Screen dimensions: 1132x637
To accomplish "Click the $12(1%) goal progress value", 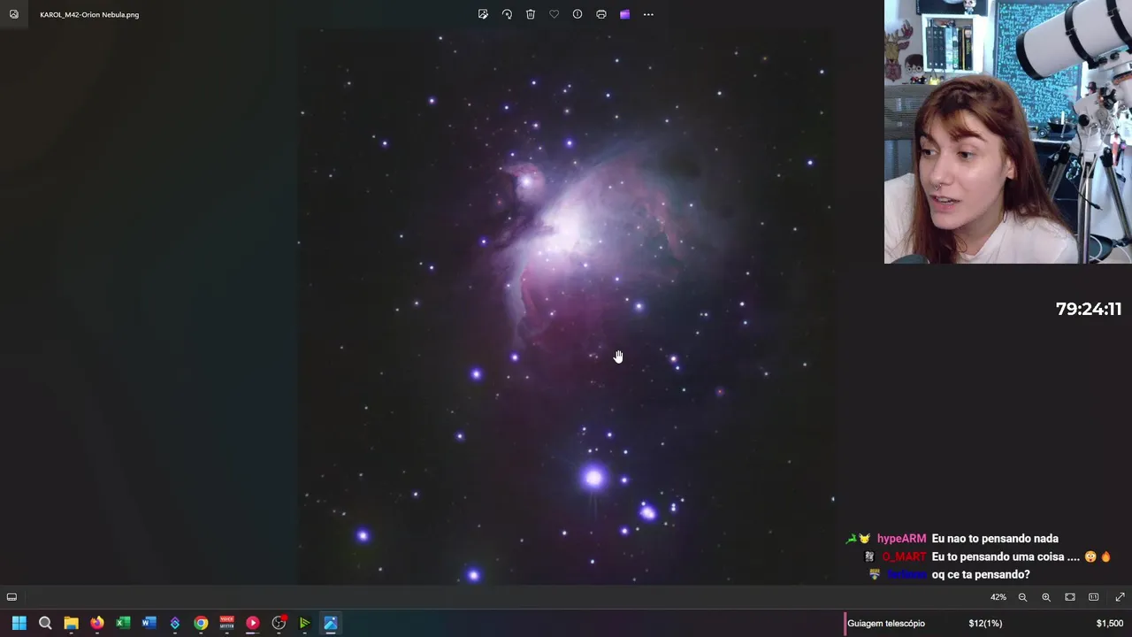I will [985, 624].
